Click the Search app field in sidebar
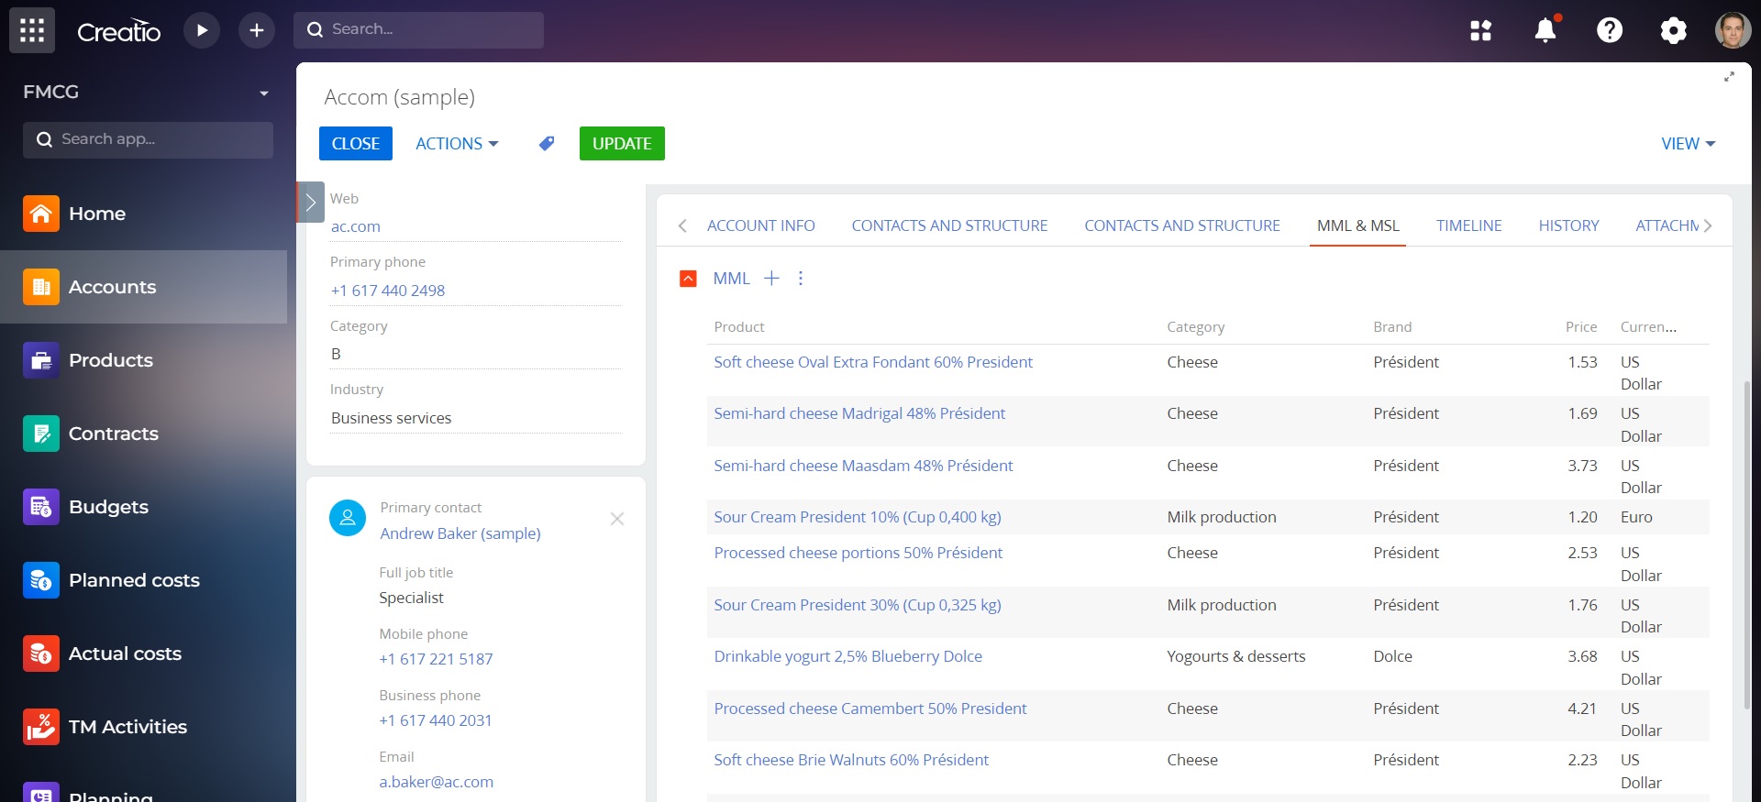Viewport: 1761px width, 802px height. (148, 140)
